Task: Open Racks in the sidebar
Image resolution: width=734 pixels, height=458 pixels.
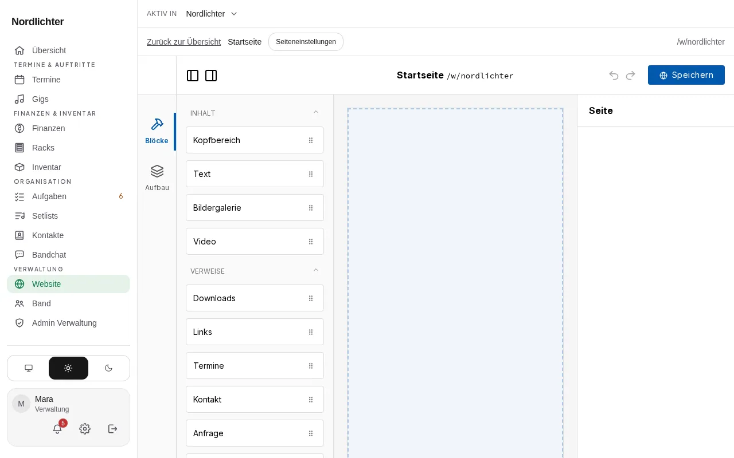Action: pyautogui.click(x=68, y=148)
